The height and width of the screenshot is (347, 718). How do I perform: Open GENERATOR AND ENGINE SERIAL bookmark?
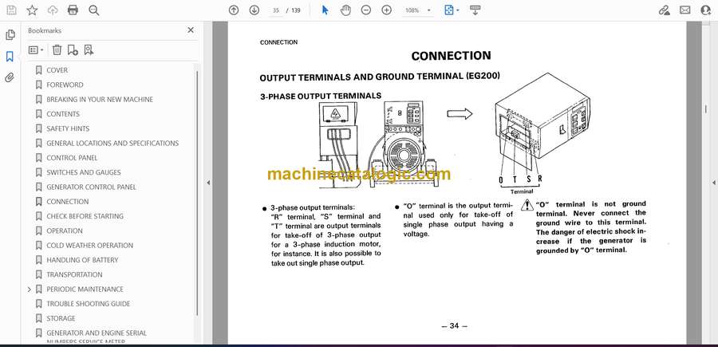97,333
